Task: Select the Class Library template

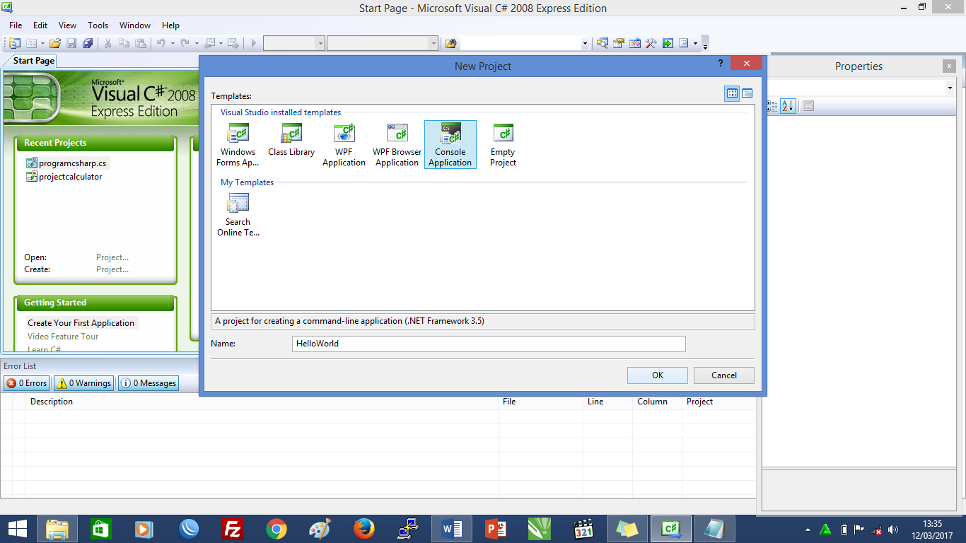Action: (291, 140)
